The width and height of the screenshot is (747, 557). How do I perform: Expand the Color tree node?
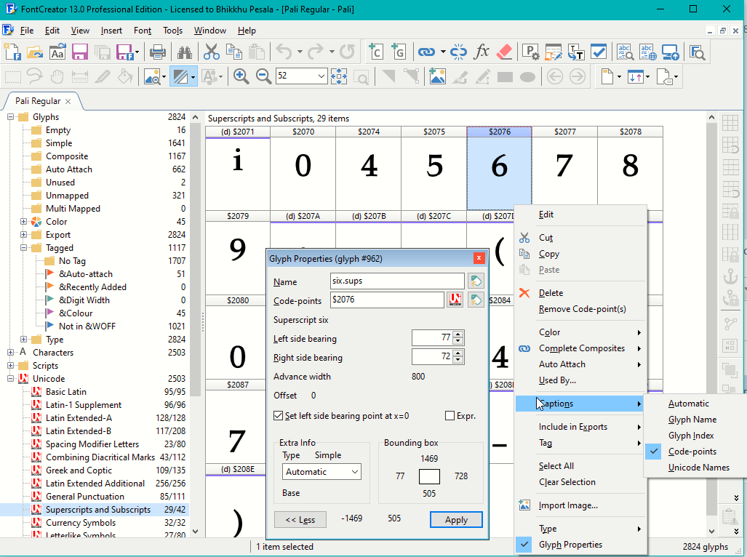23,222
